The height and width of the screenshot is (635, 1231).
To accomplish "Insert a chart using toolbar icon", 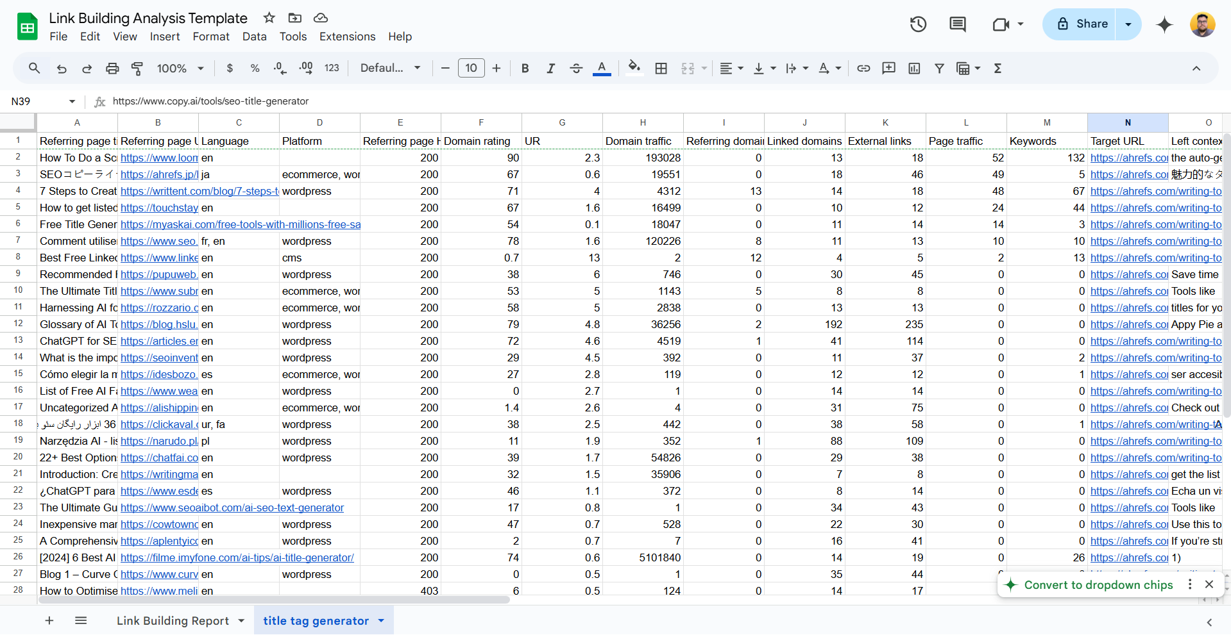I will (914, 69).
